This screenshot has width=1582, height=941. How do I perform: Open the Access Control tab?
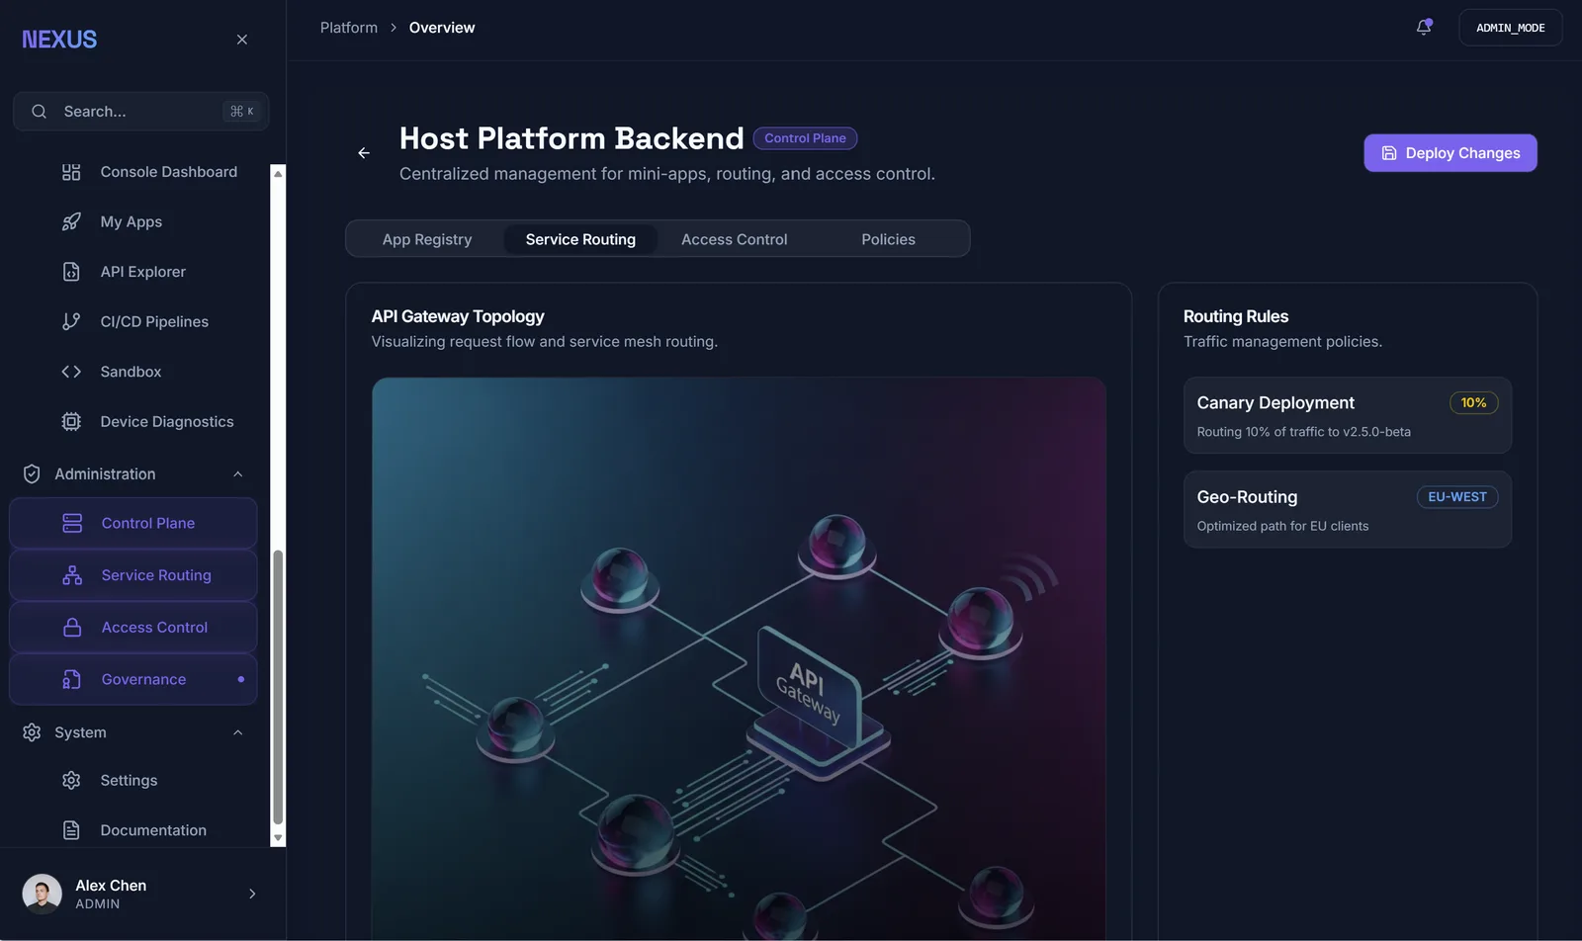(x=735, y=239)
